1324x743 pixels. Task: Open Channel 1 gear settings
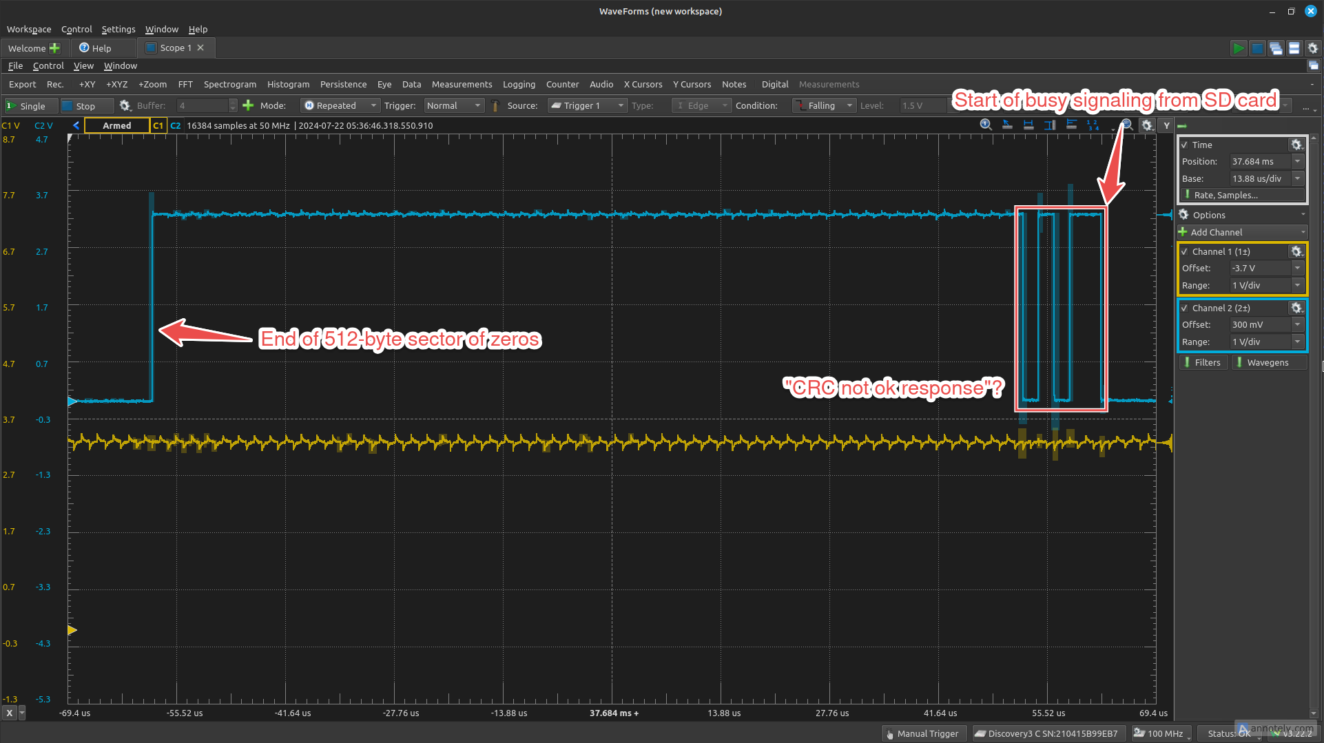1296,251
